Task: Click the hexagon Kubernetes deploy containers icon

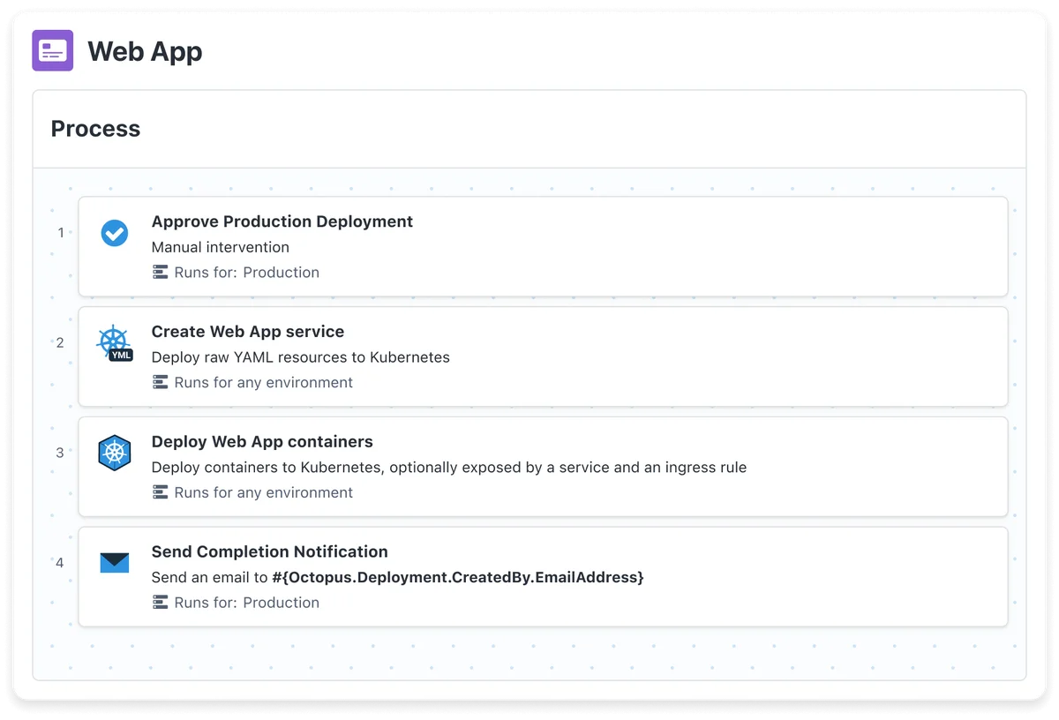Action: click(x=115, y=454)
